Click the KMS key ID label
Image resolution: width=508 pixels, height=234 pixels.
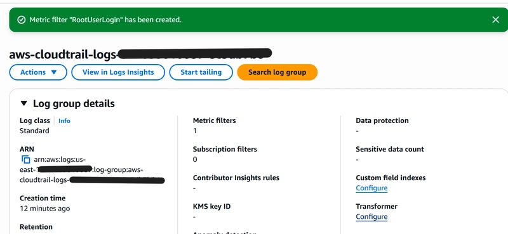[x=211, y=206]
